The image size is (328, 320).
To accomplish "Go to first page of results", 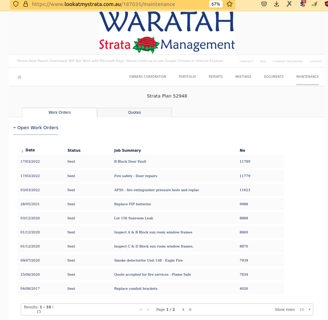I will tap(141, 309).
